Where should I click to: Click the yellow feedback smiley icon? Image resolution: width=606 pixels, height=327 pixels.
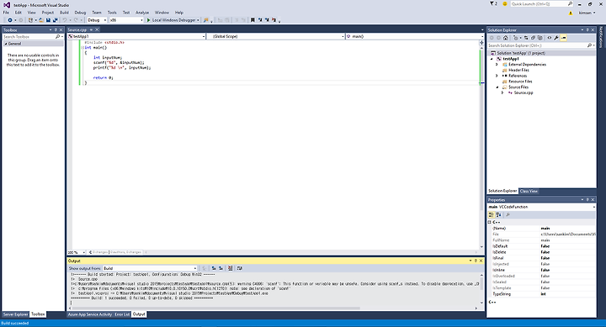coord(505,4)
